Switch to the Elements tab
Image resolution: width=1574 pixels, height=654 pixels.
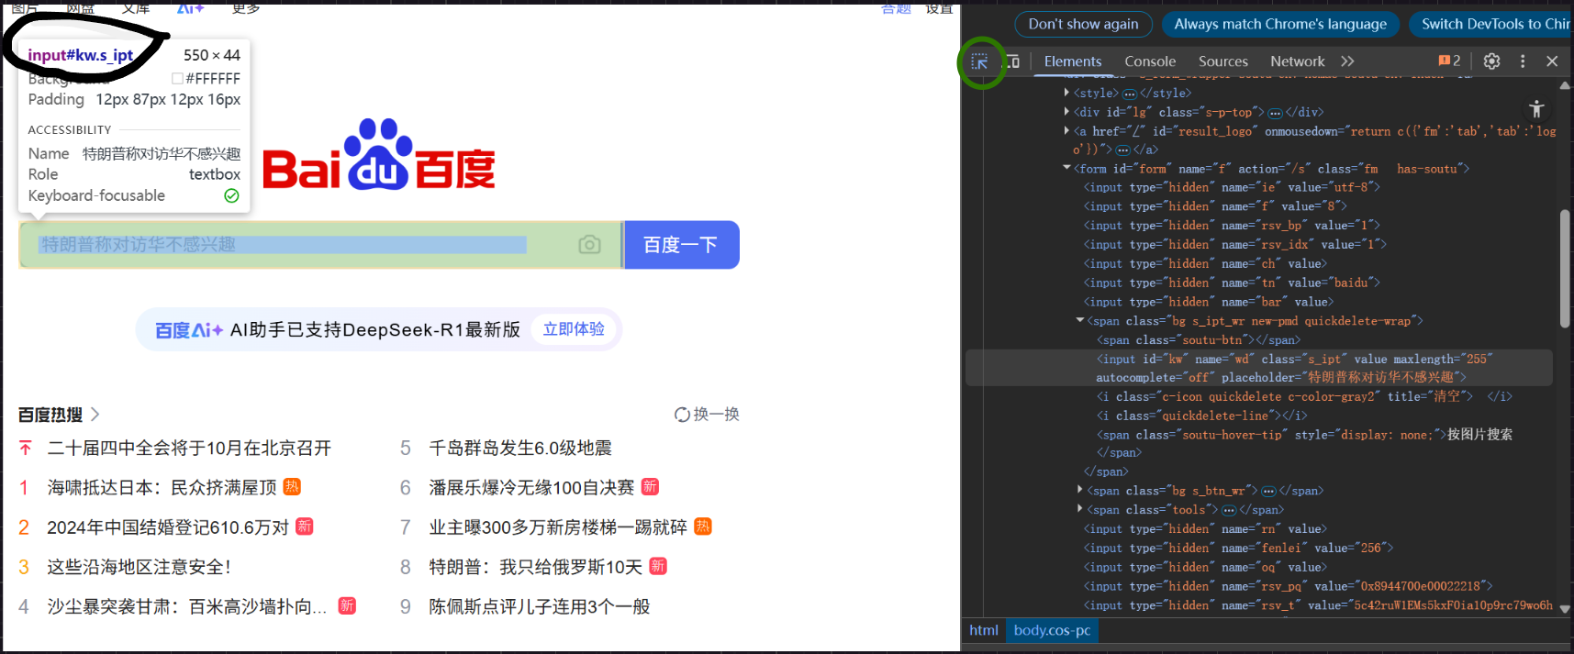(x=1072, y=61)
